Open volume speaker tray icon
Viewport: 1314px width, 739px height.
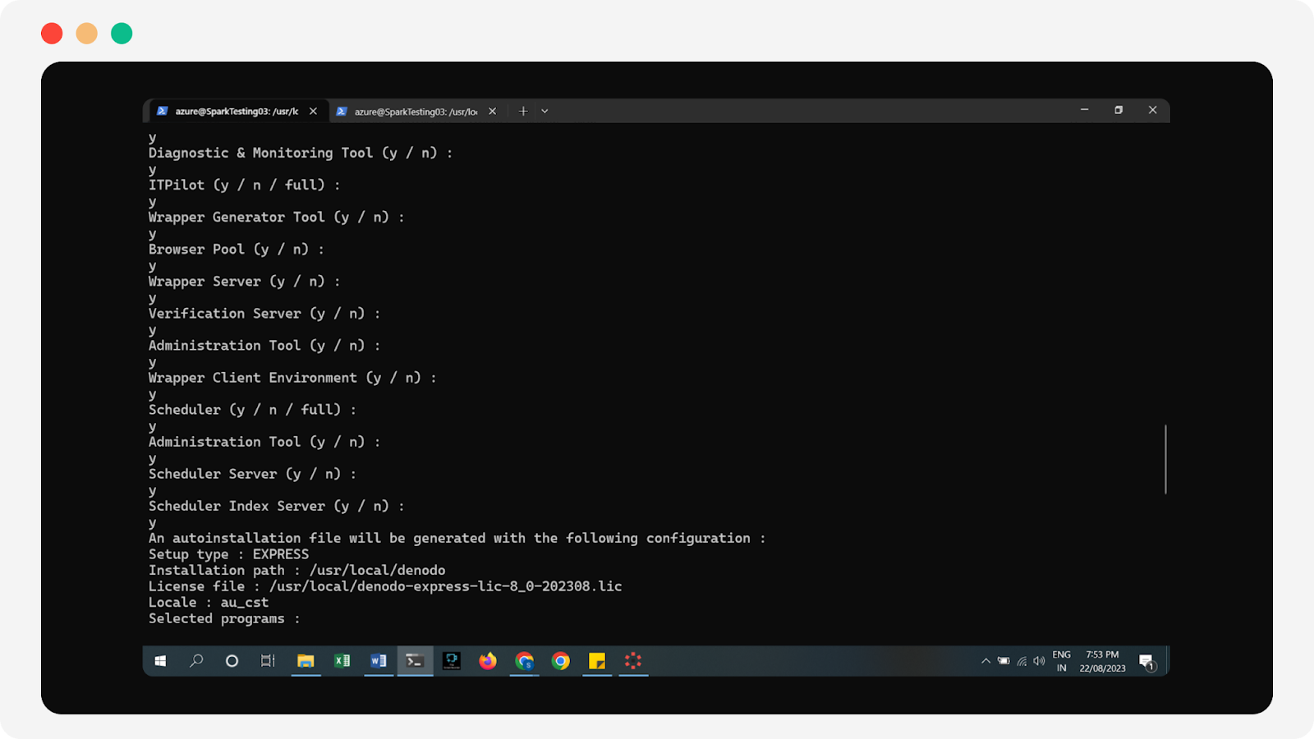(1039, 661)
